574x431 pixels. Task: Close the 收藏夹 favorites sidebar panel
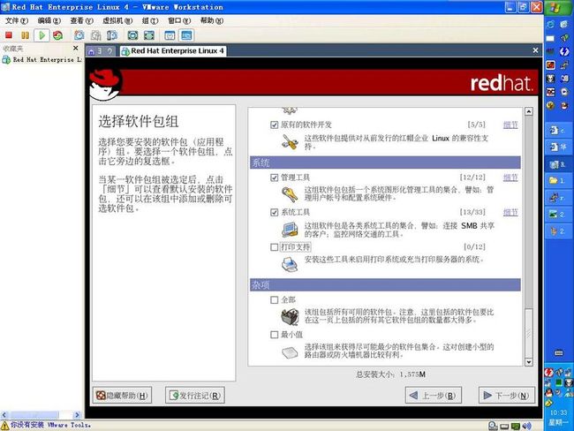(x=75, y=48)
